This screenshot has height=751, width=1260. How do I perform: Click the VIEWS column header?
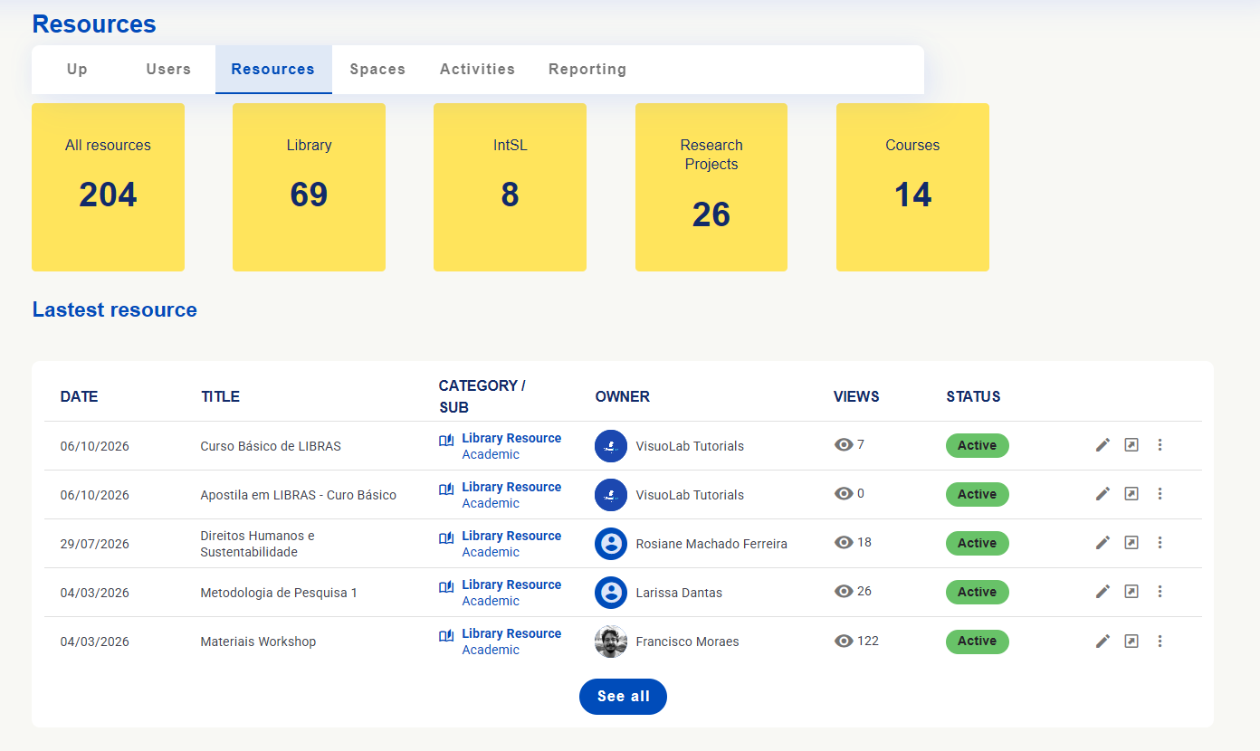click(x=856, y=396)
